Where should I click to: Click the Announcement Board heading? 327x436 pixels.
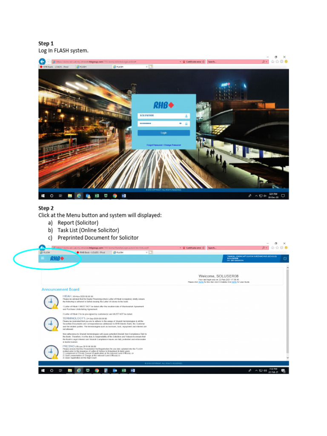(60, 290)
